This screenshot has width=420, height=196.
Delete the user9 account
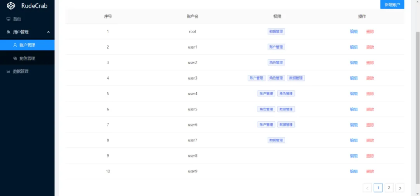(370, 171)
